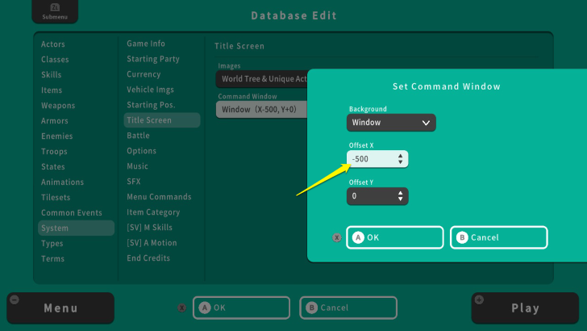Click the Command Window setting field
587x331 pixels.
click(x=260, y=109)
